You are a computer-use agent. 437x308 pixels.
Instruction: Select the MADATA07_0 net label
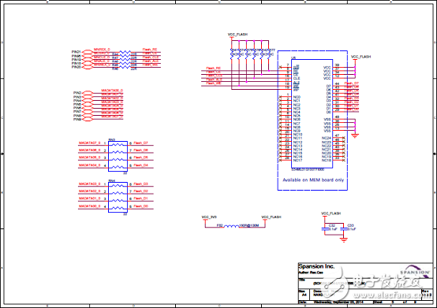tap(89, 143)
